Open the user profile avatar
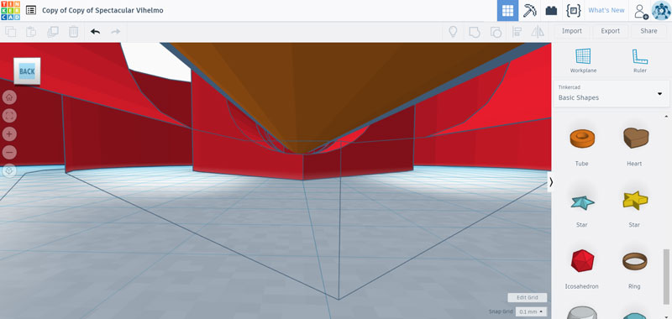This screenshot has width=672, height=319. (661, 11)
